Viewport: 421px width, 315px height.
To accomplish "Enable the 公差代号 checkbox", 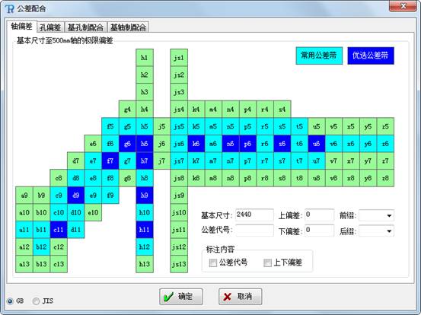I will (213, 262).
